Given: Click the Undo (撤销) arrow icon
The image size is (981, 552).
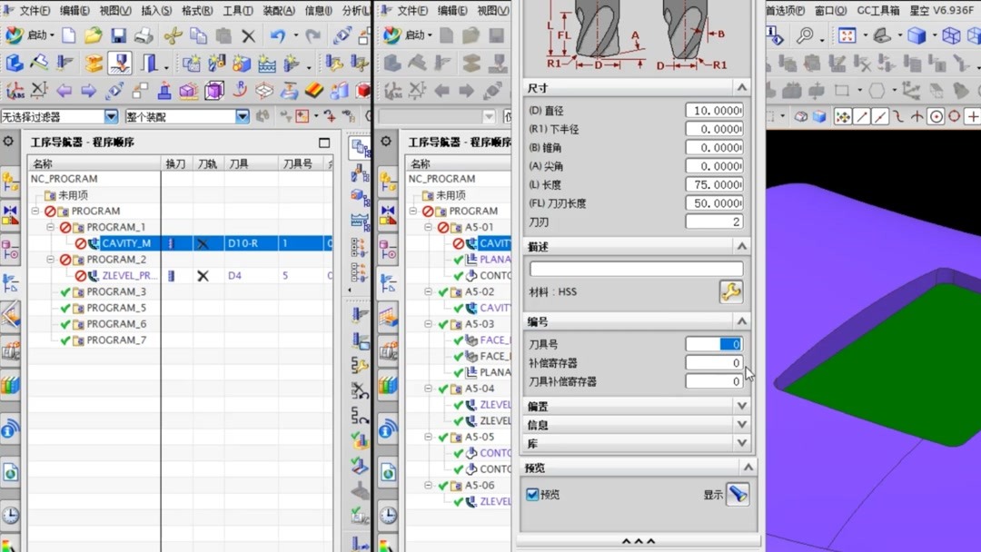Looking at the screenshot, I should [x=279, y=35].
